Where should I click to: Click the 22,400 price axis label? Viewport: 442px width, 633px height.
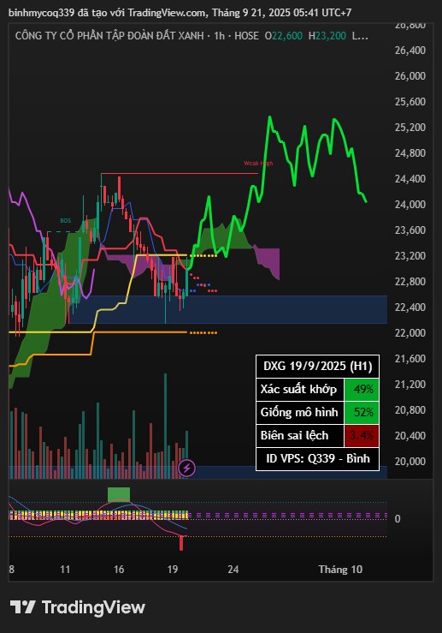point(410,308)
